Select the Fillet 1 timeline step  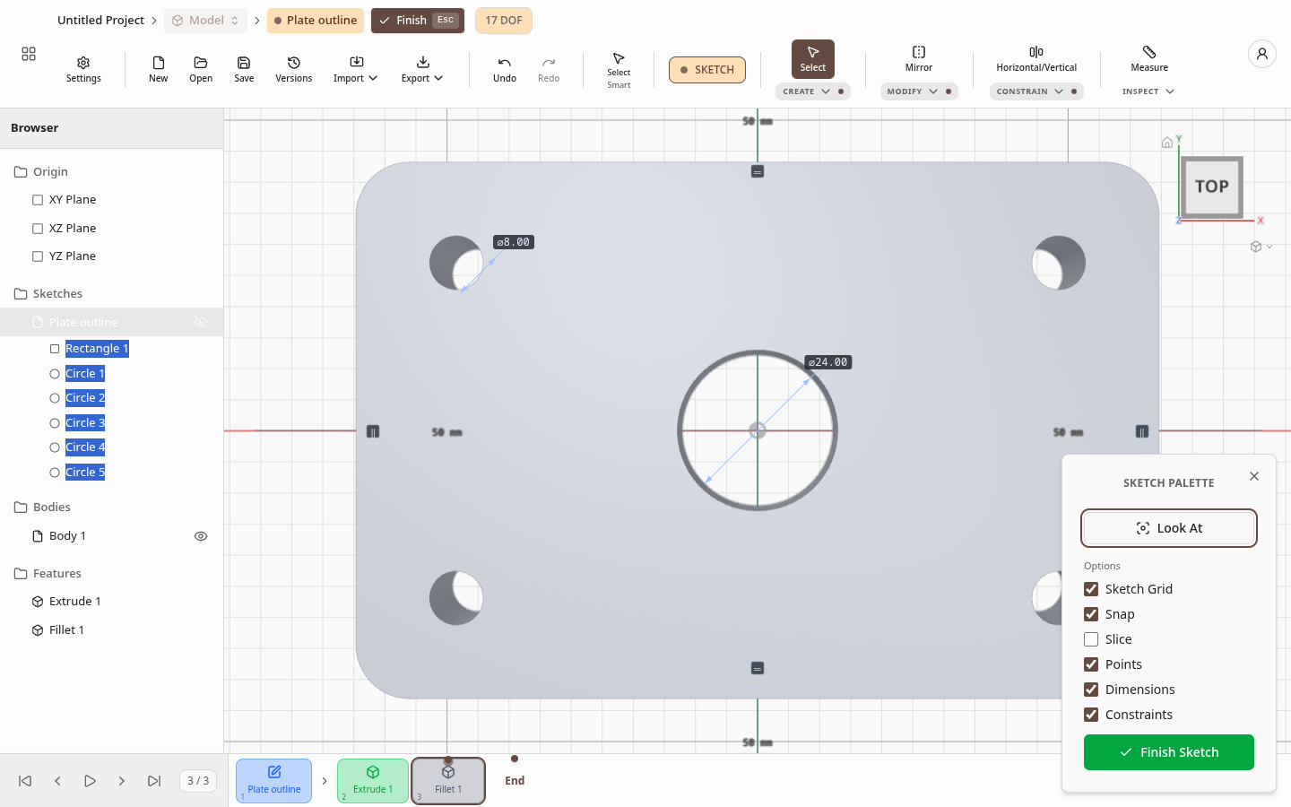tap(448, 781)
